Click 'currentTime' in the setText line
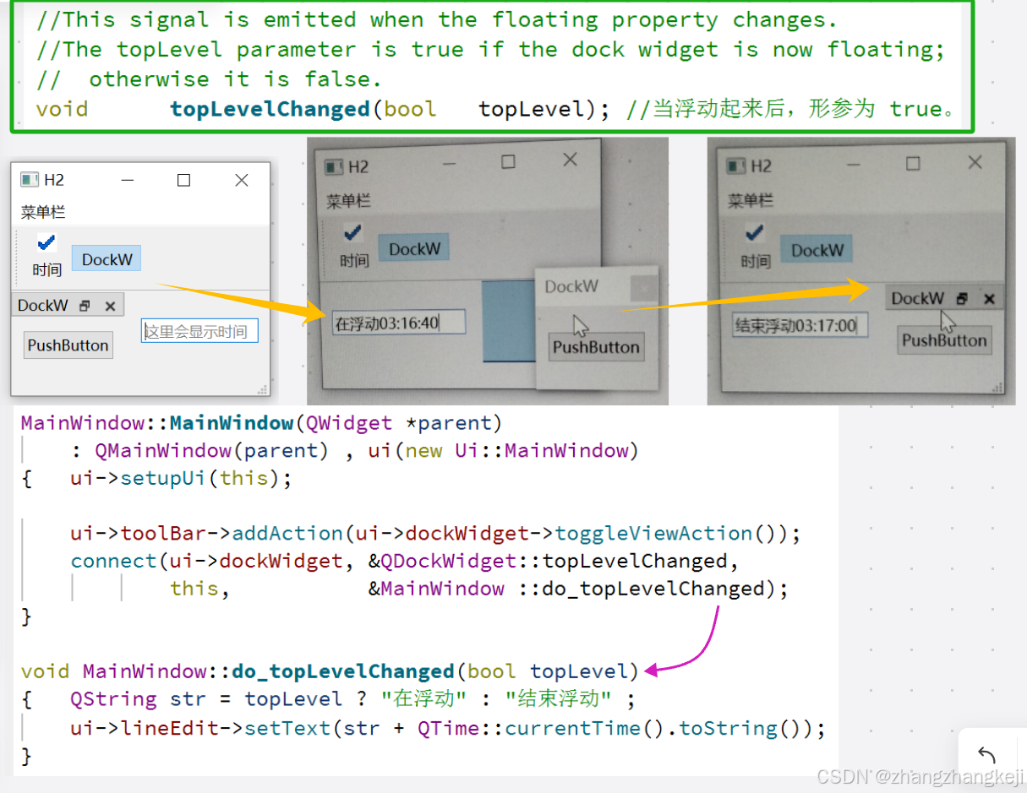 point(573,728)
